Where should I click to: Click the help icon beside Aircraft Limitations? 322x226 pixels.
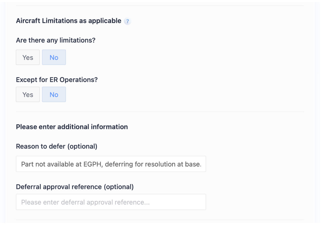(x=127, y=21)
